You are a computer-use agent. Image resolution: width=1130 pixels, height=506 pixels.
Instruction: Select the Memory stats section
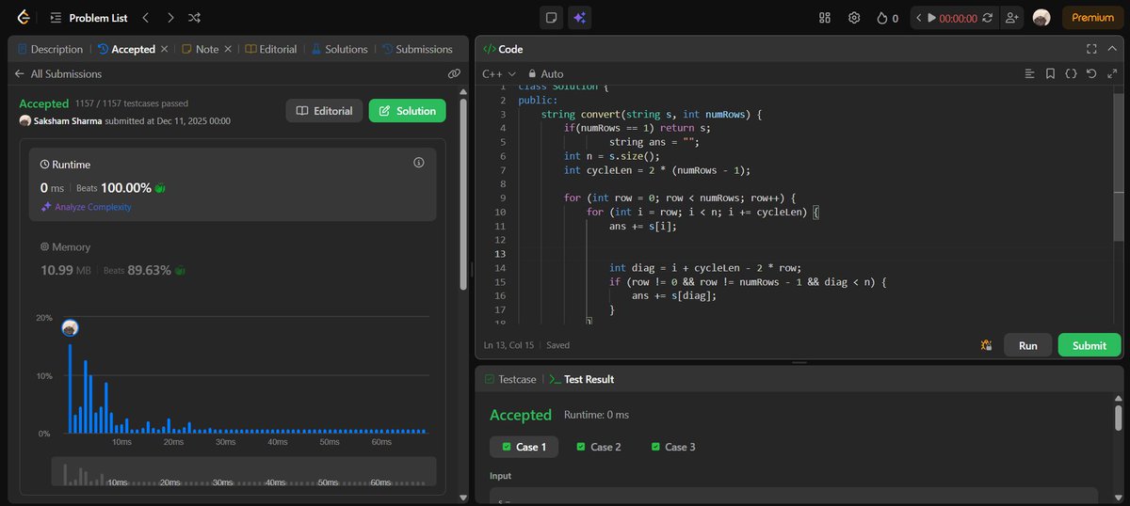(232, 261)
